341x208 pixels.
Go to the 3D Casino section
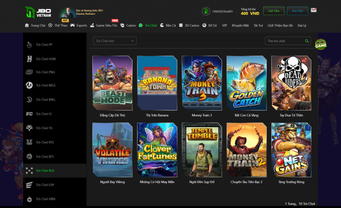(192, 25)
